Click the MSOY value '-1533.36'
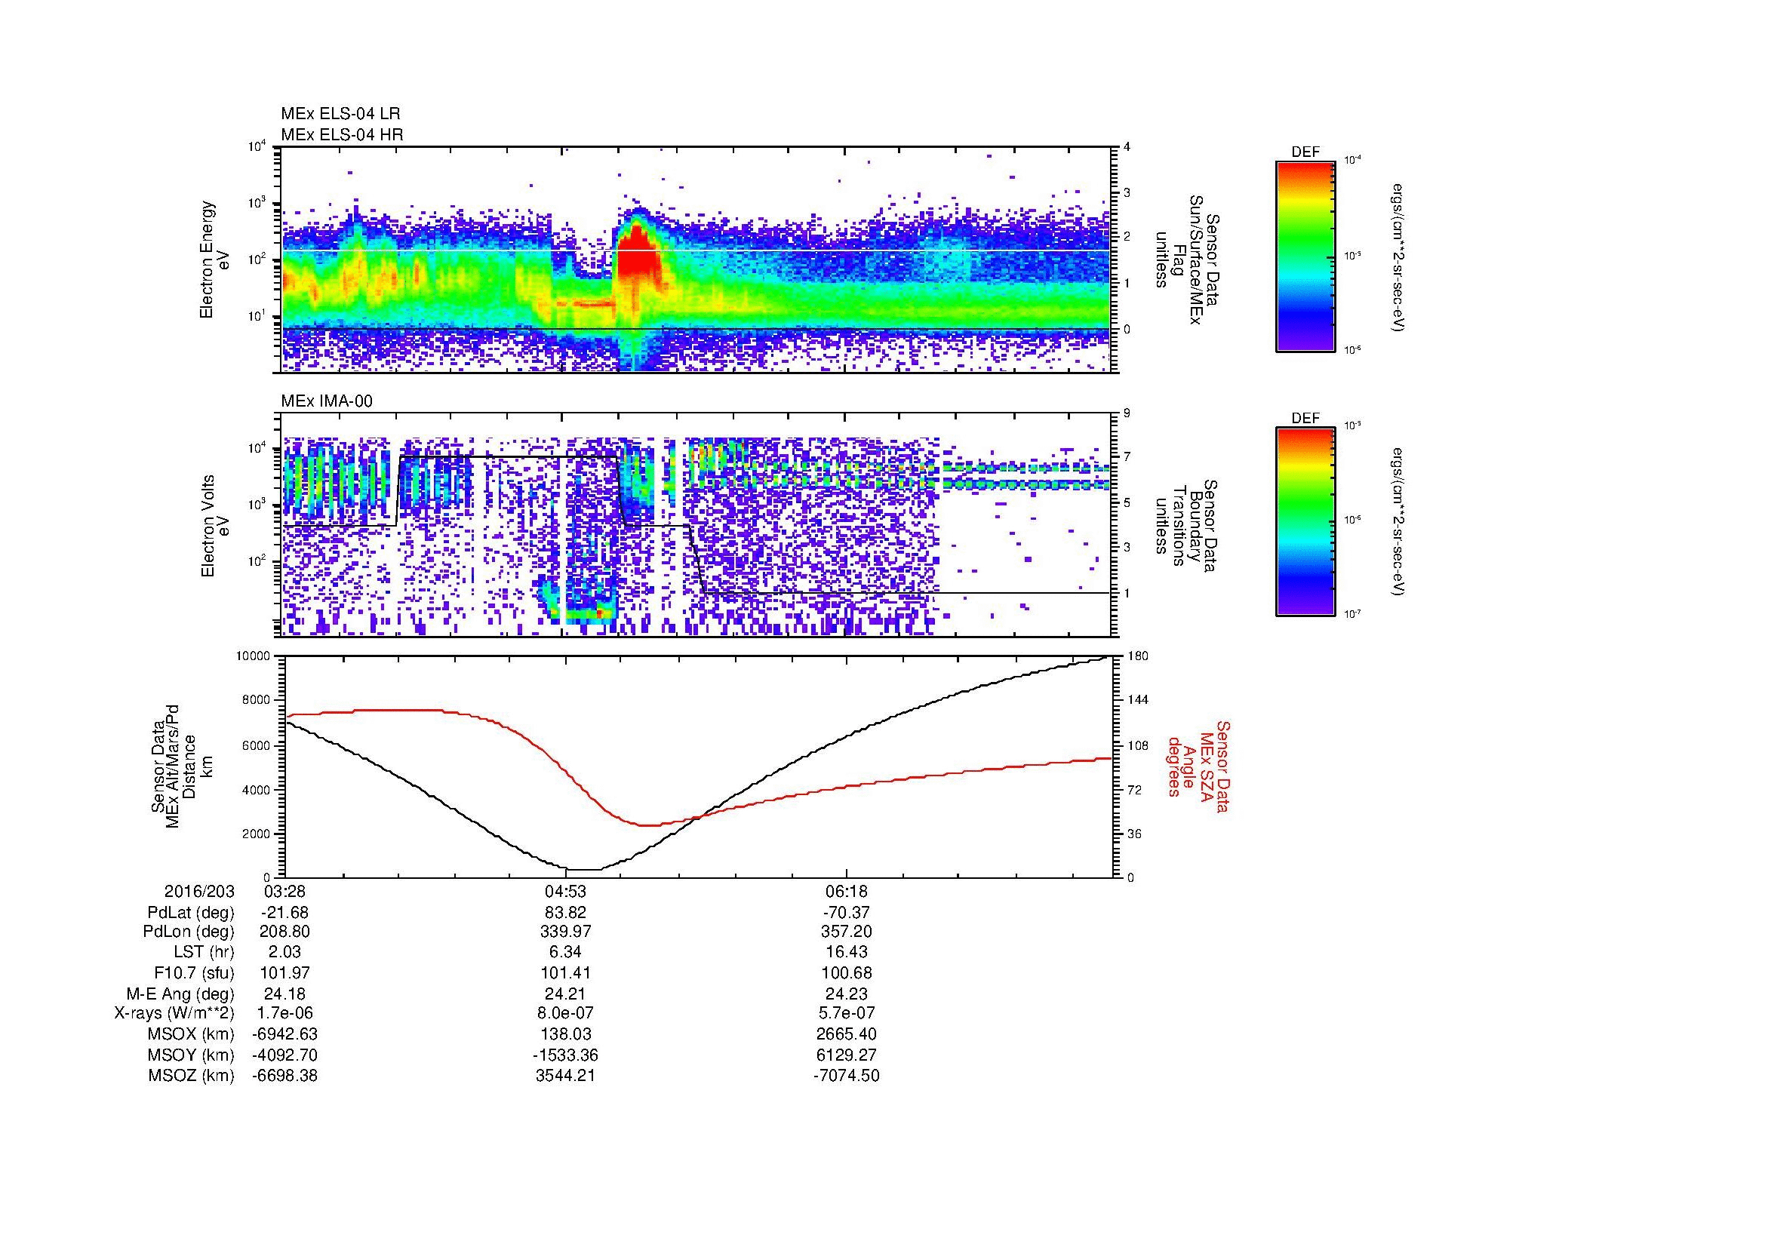1765x1247 pixels. pos(566,1055)
